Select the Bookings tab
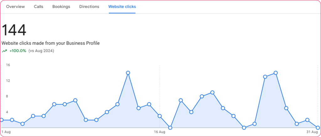This screenshot has width=321, height=137. [61, 7]
